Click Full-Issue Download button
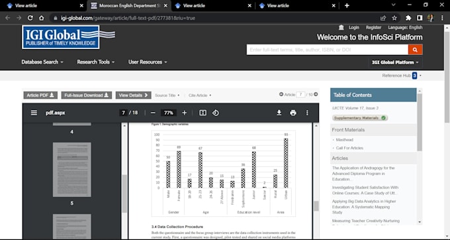Image resolution: width=450 pixels, height=240 pixels. tap(87, 95)
